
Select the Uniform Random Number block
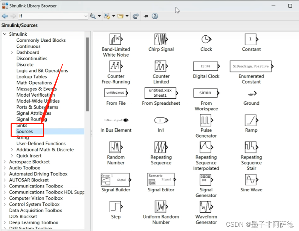161,207
